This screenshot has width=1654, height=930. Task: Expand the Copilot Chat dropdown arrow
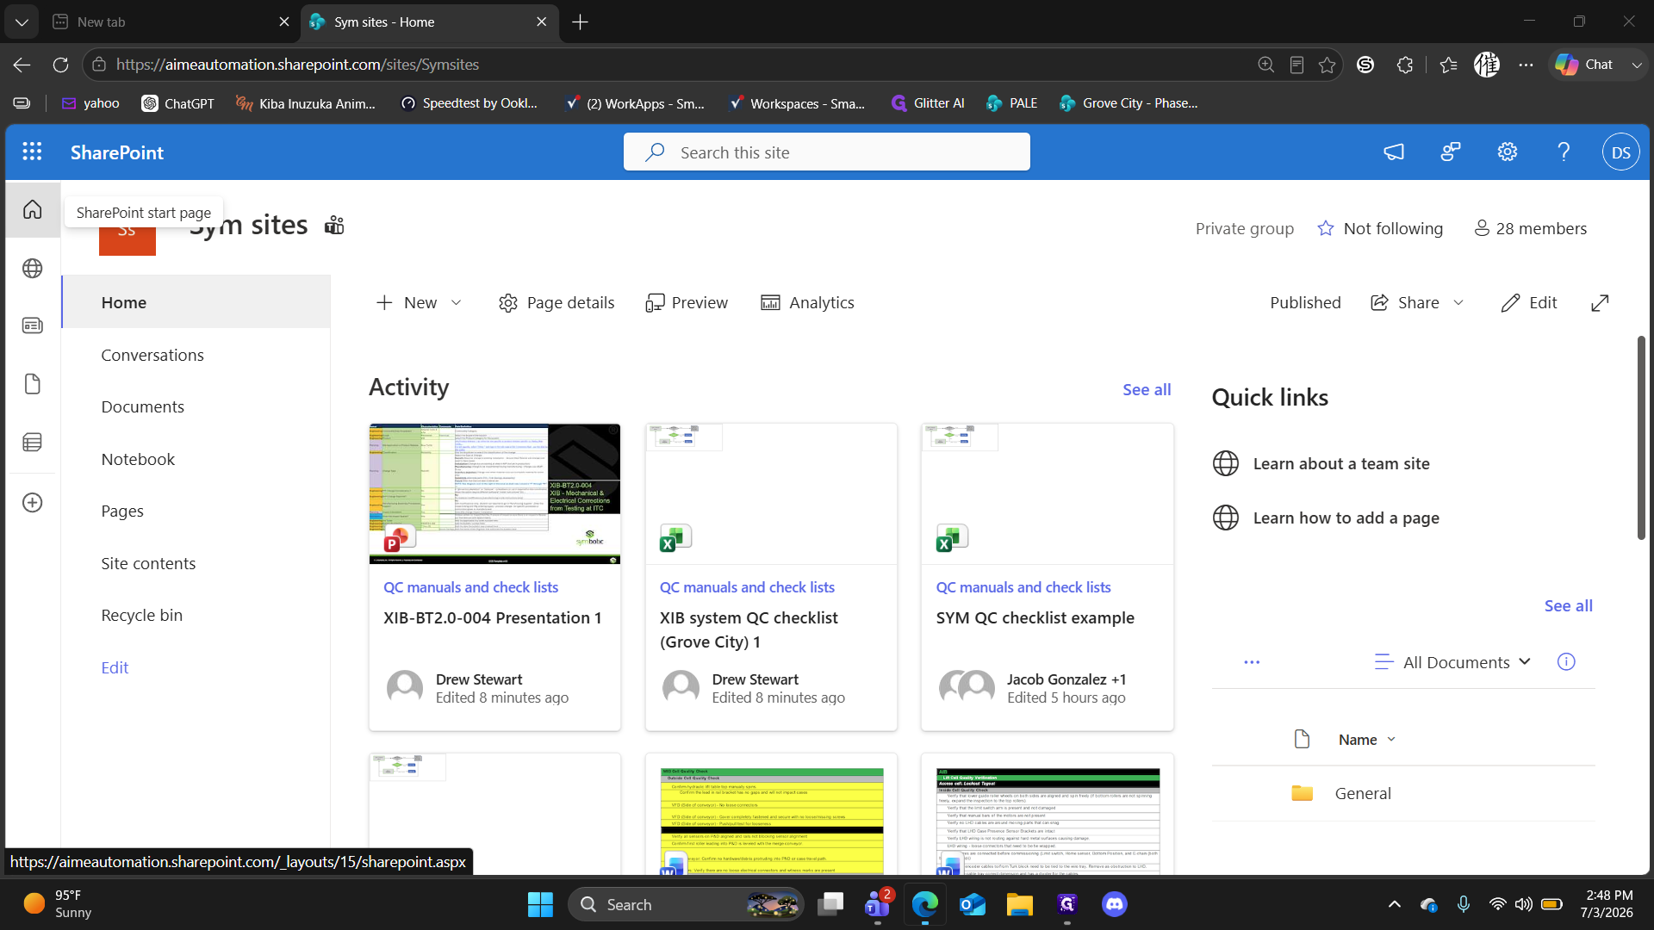click(1636, 65)
